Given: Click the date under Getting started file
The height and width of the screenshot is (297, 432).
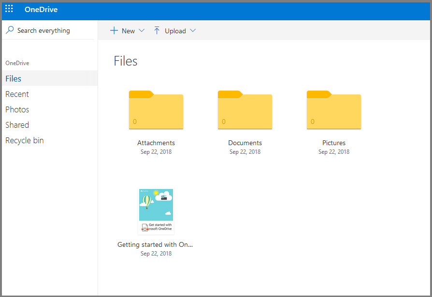Looking at the screenshot, I should pyautogui.click(x=156, y=254).
